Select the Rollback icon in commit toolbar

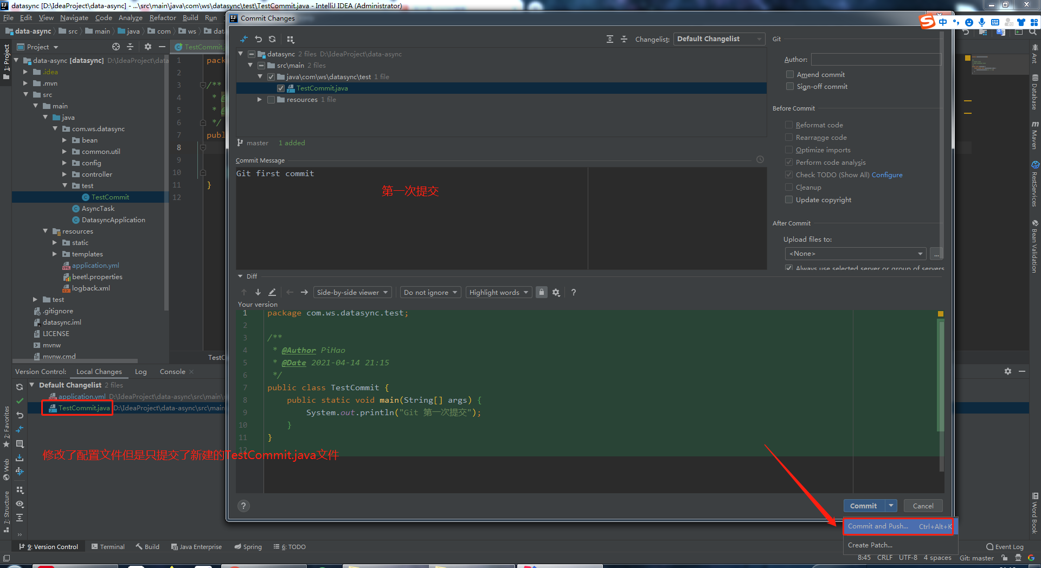[x=259, y=39]
